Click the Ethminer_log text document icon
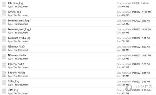 pos(4,5)
